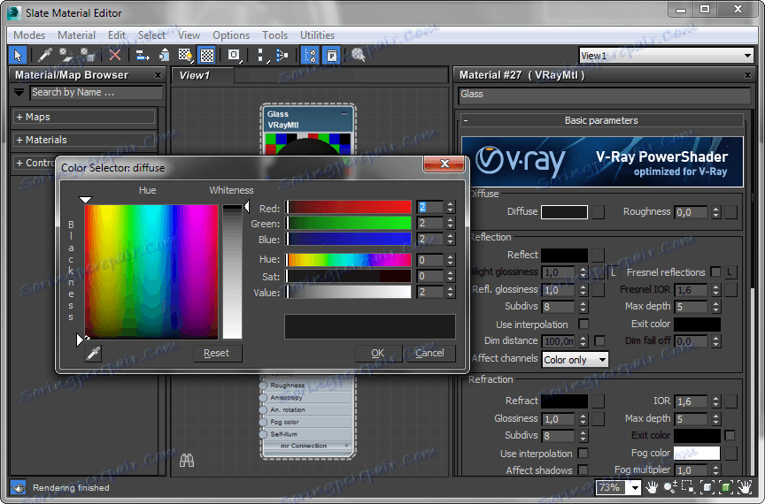Select Pan tool hand icon
Viewport: 765px width, 504px height.
coord(652,487)
